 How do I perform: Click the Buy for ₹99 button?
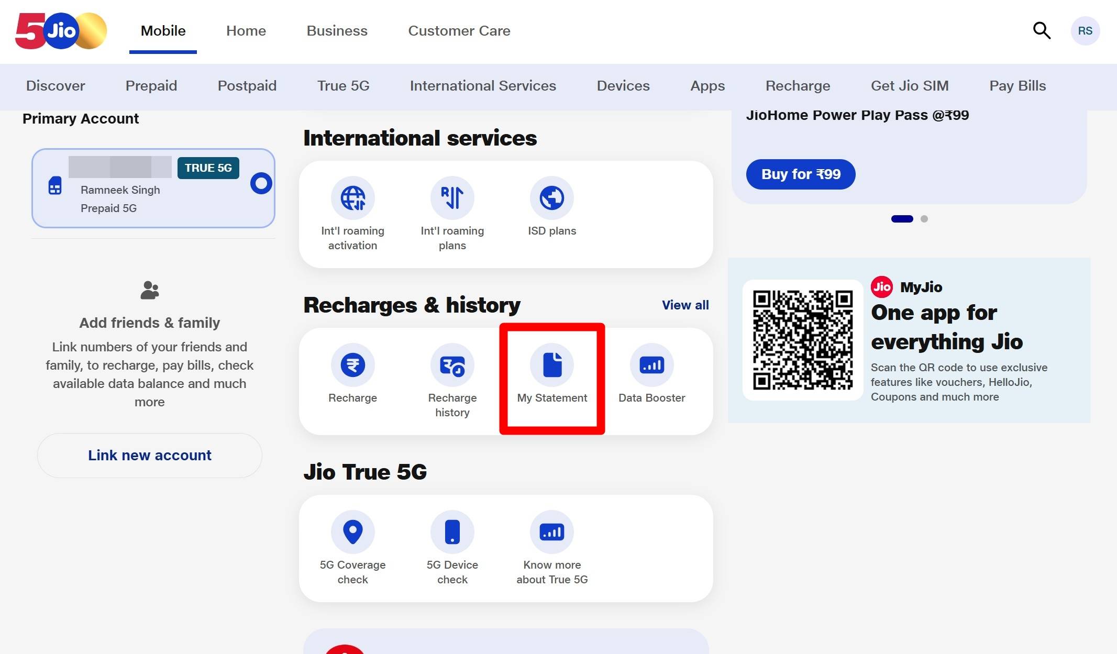801,174
